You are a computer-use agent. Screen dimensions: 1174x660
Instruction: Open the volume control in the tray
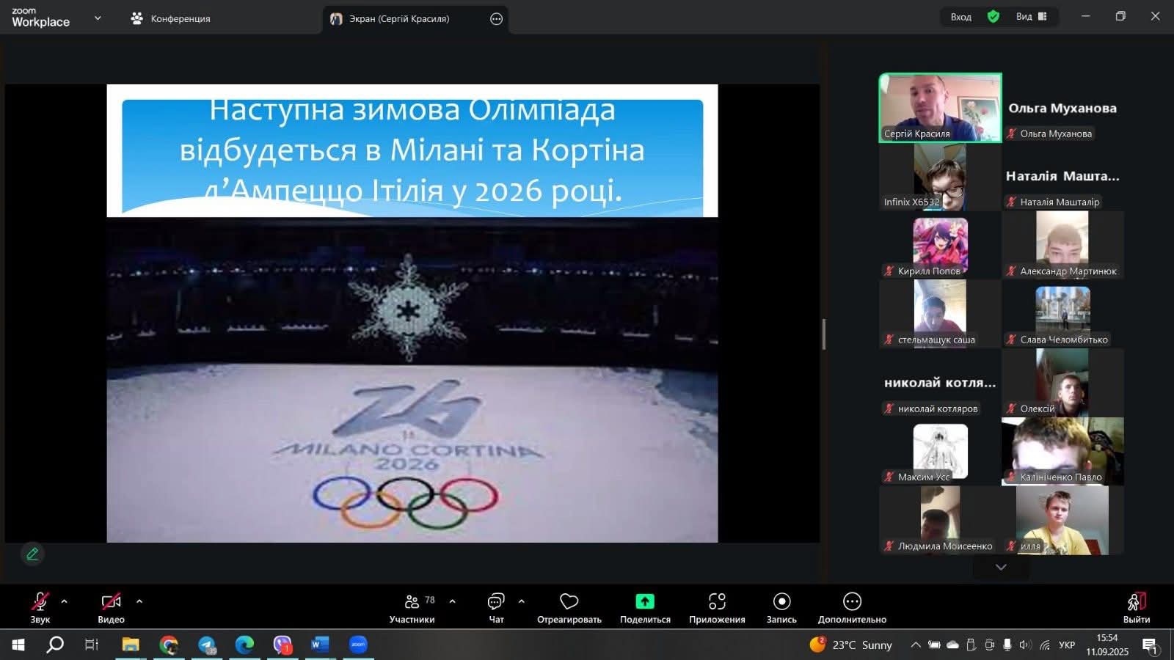pyautogui.click(x=1025, y=645)
